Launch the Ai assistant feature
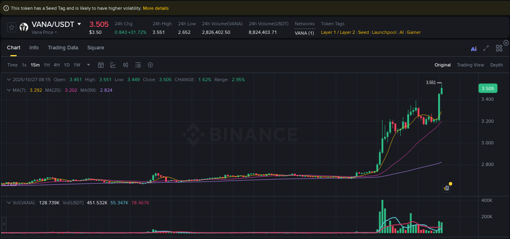Viewport: 510px width, 239px height. point(473,48)
